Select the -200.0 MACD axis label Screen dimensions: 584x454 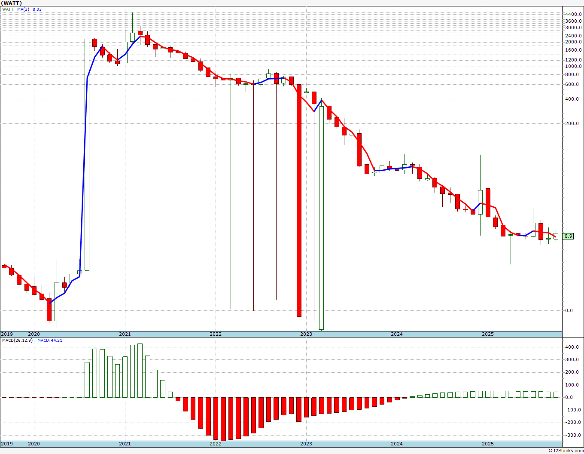tap(573, 422)
